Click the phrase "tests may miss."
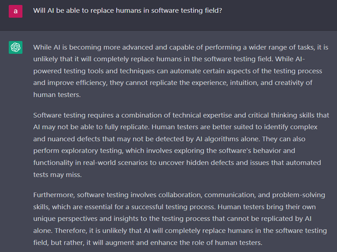337x252 pixels. (x=57, y=175)
